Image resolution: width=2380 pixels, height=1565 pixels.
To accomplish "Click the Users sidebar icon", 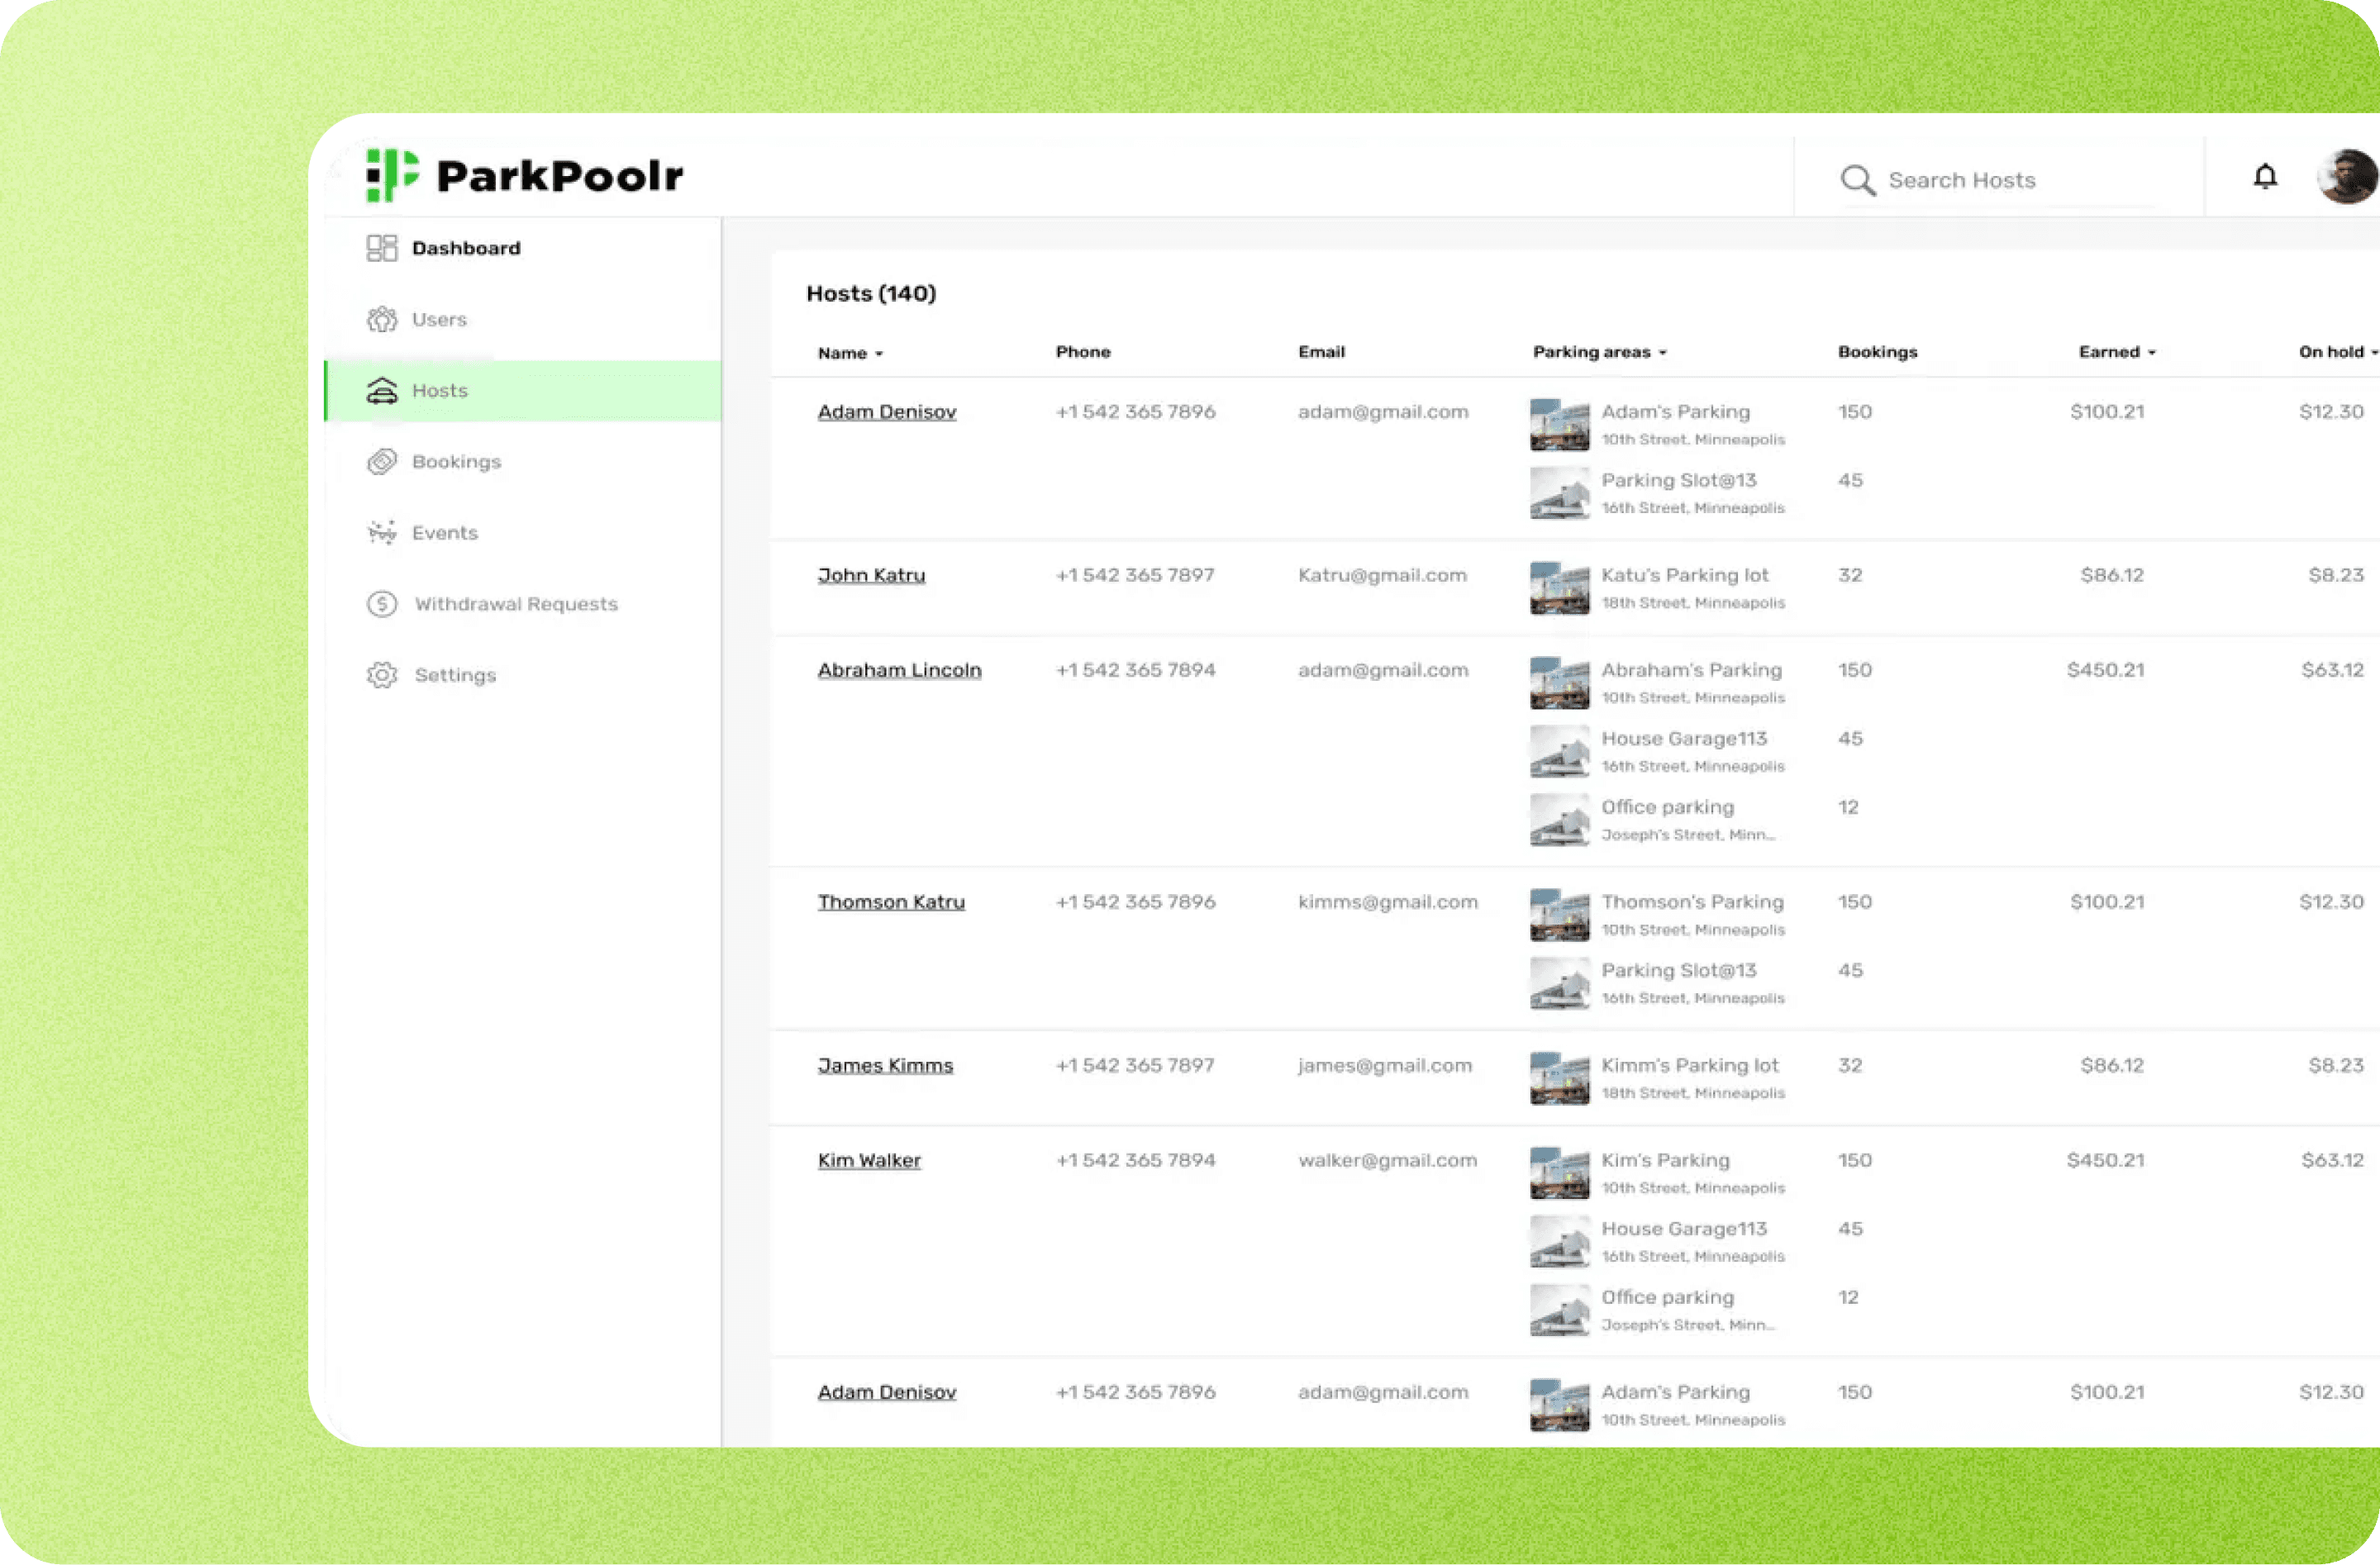I will tap(381, 319).
